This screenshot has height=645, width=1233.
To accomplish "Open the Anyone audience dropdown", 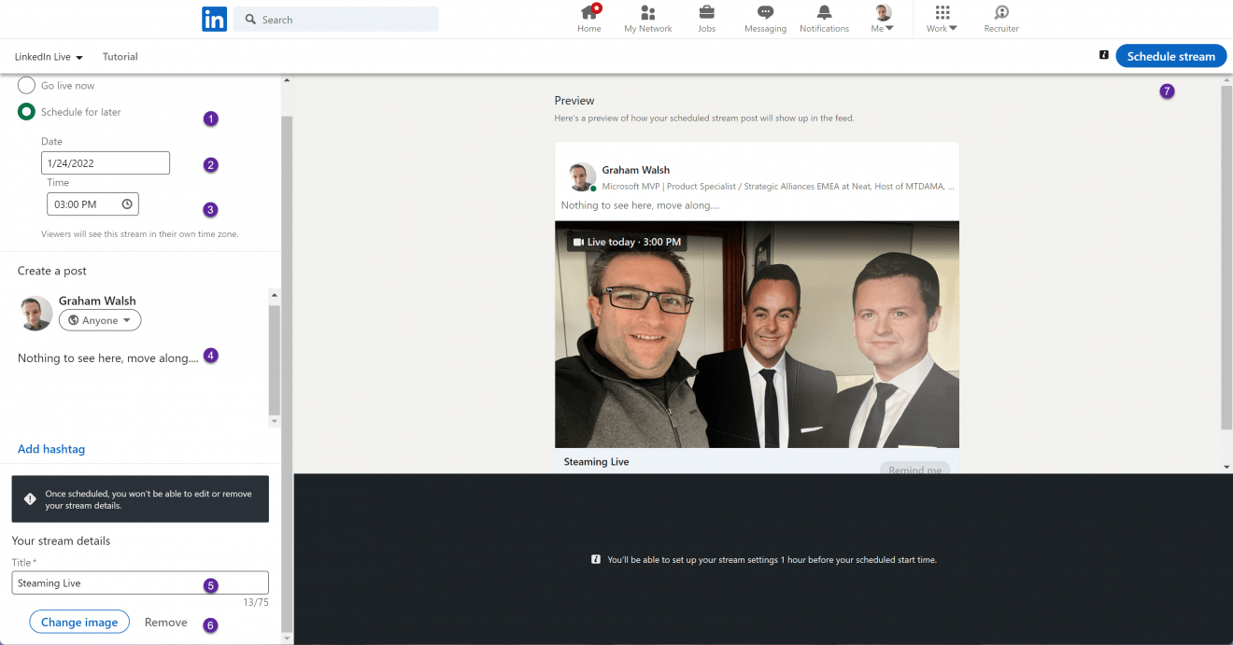I will pyautogui.click(x=99, y=319).
